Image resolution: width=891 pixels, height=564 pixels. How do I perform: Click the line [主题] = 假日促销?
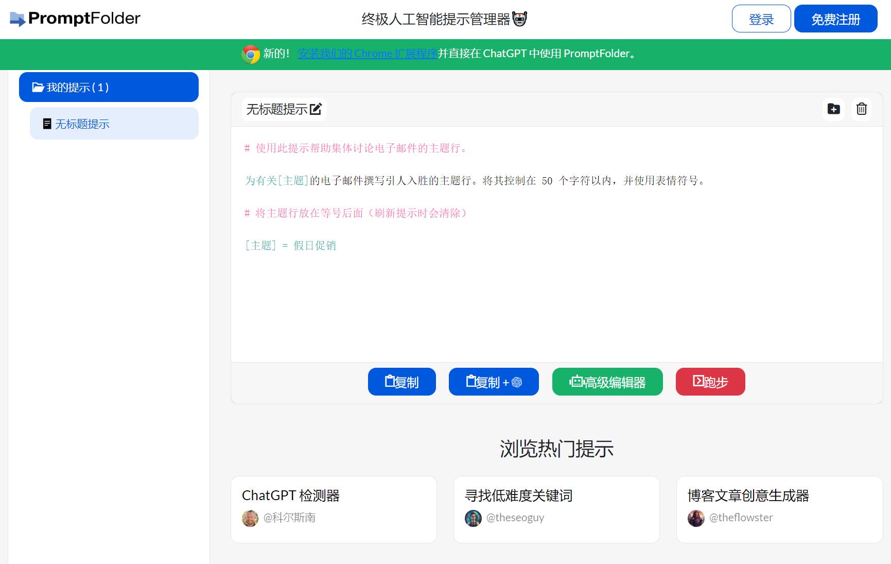(290, 245)
